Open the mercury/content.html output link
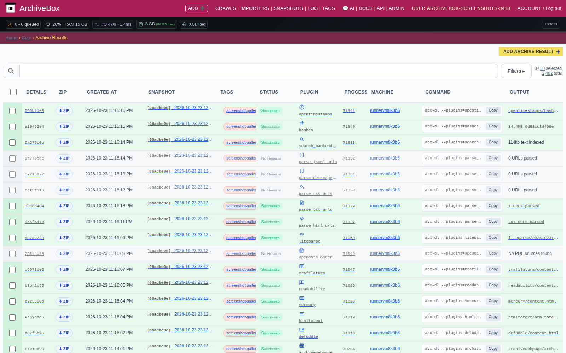The image size is (566, 353). 532,301
